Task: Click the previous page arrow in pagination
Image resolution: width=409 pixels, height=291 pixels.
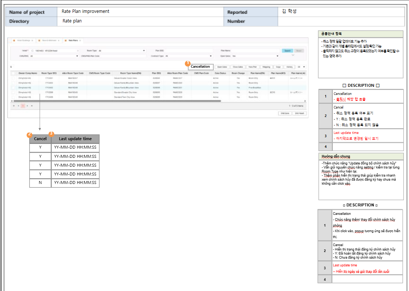Action: (18, 106)
